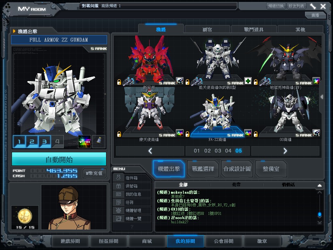Click side panel collapse arrow at right edge

tap(322, 97)
